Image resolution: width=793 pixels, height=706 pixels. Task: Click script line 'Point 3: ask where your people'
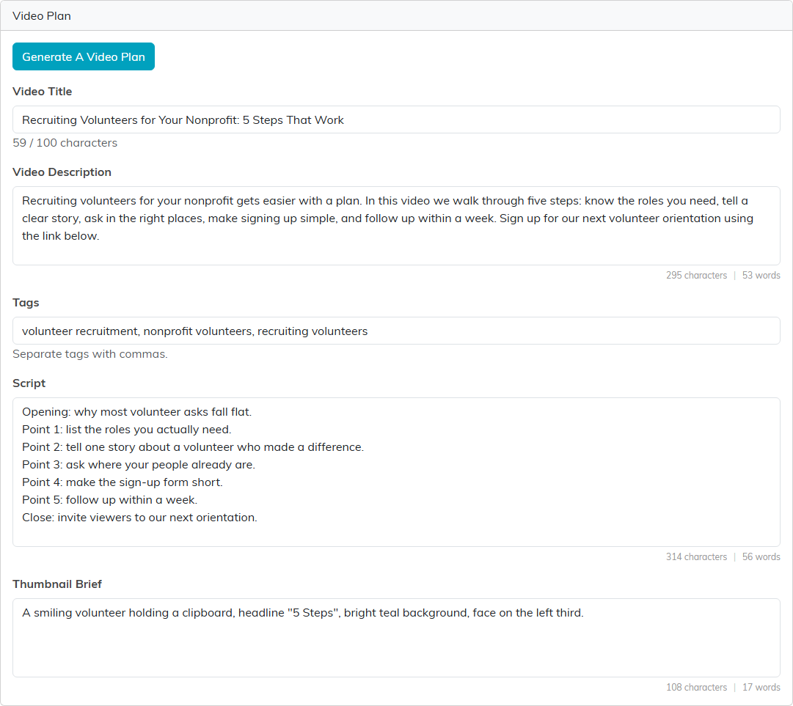(x=139, y=465)
